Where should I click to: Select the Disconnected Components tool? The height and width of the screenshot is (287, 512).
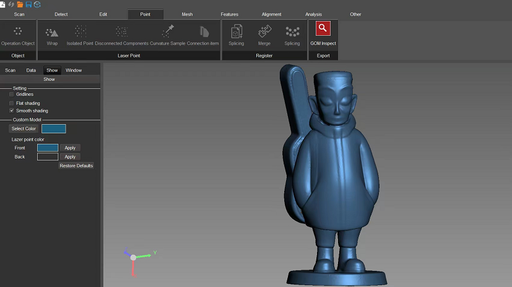pos(121,36)
